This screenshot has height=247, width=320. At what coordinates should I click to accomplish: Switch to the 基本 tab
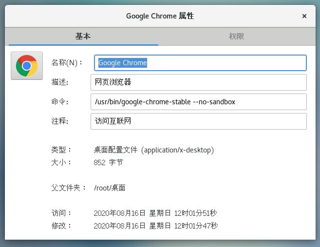pos(83,37)
